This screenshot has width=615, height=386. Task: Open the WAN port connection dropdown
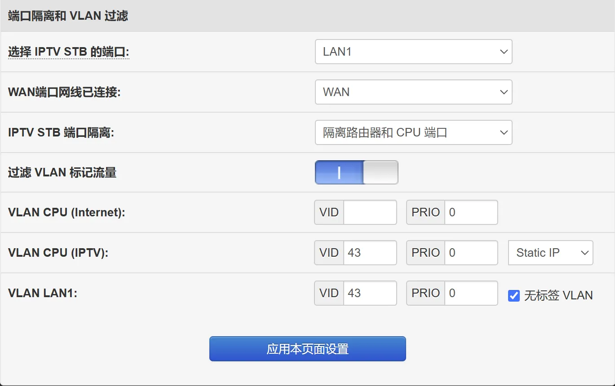tap(412, 92)
